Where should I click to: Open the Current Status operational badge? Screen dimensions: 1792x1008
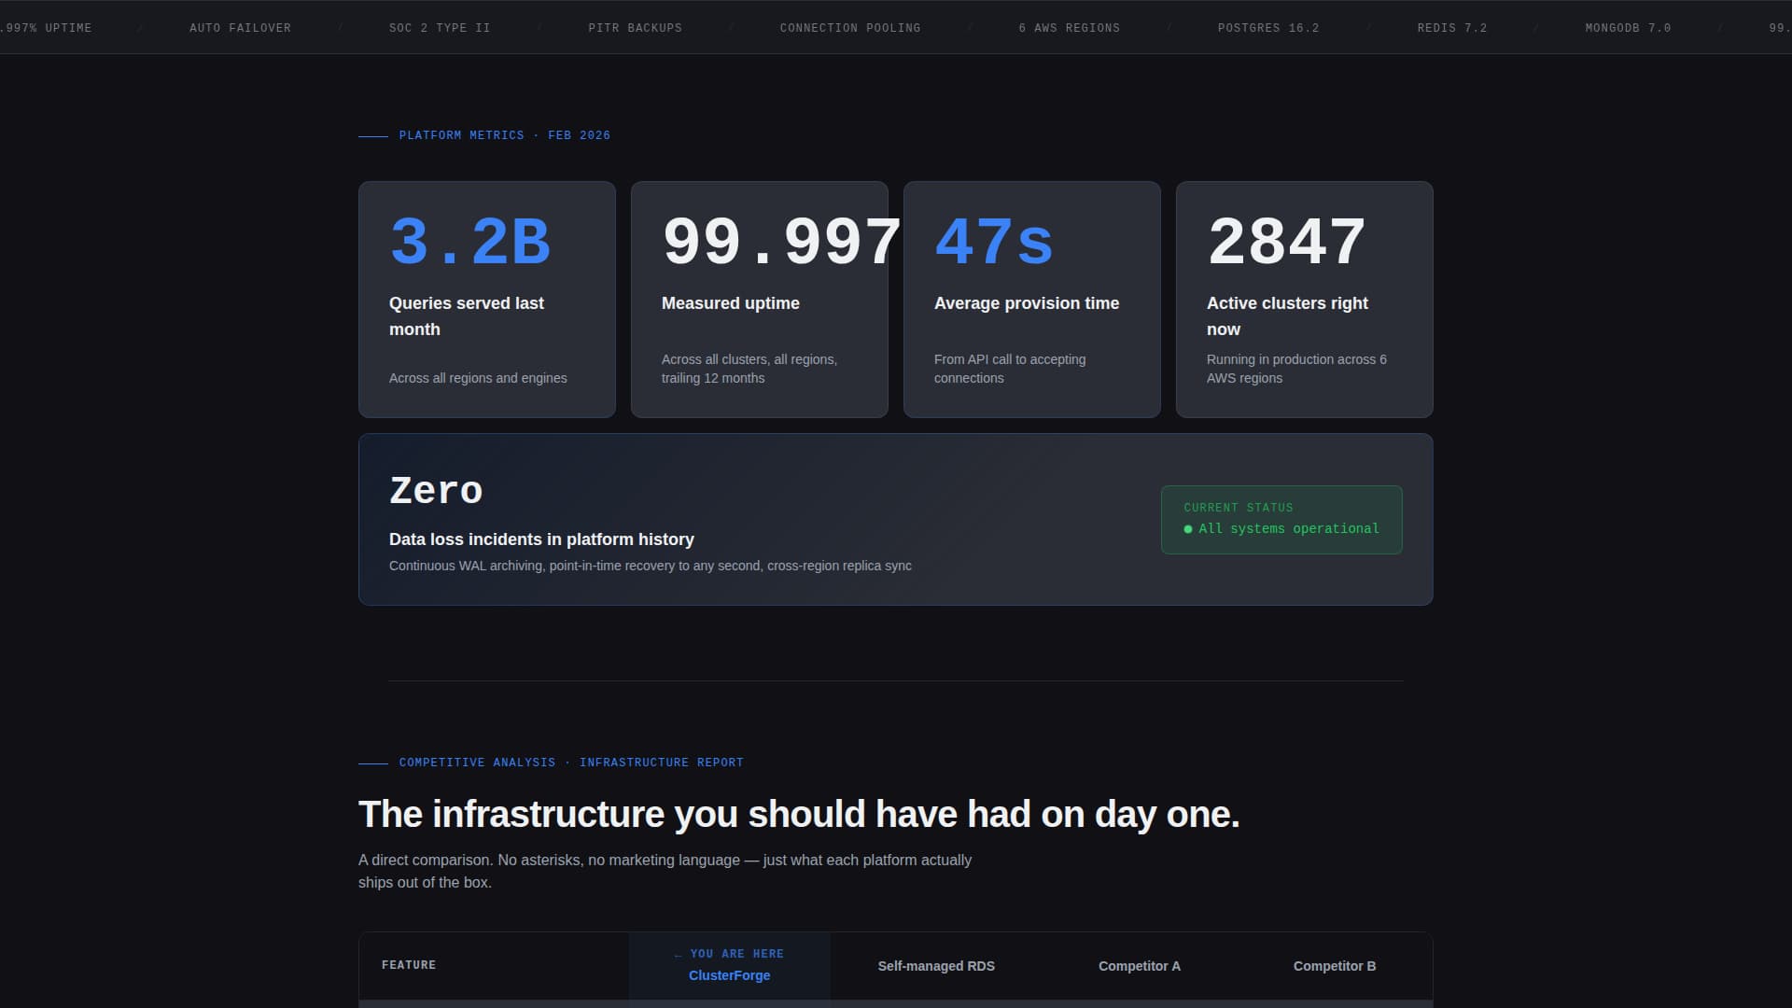coord(1281,520)
